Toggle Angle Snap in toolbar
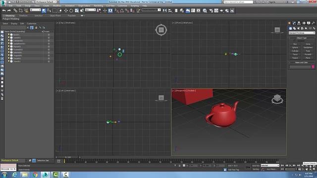Image resolution: width=317 pixels, height=178 pixels. point(122,10)
